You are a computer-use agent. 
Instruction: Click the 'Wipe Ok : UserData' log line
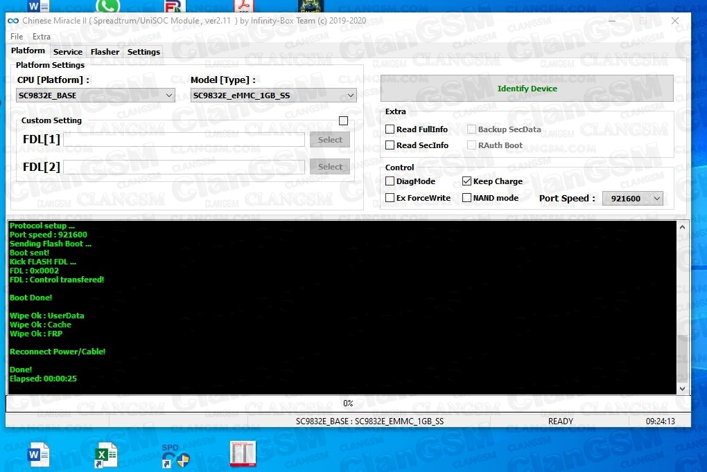click(47, 316)
